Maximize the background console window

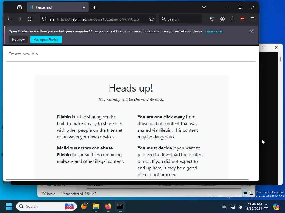click(264, 47)
